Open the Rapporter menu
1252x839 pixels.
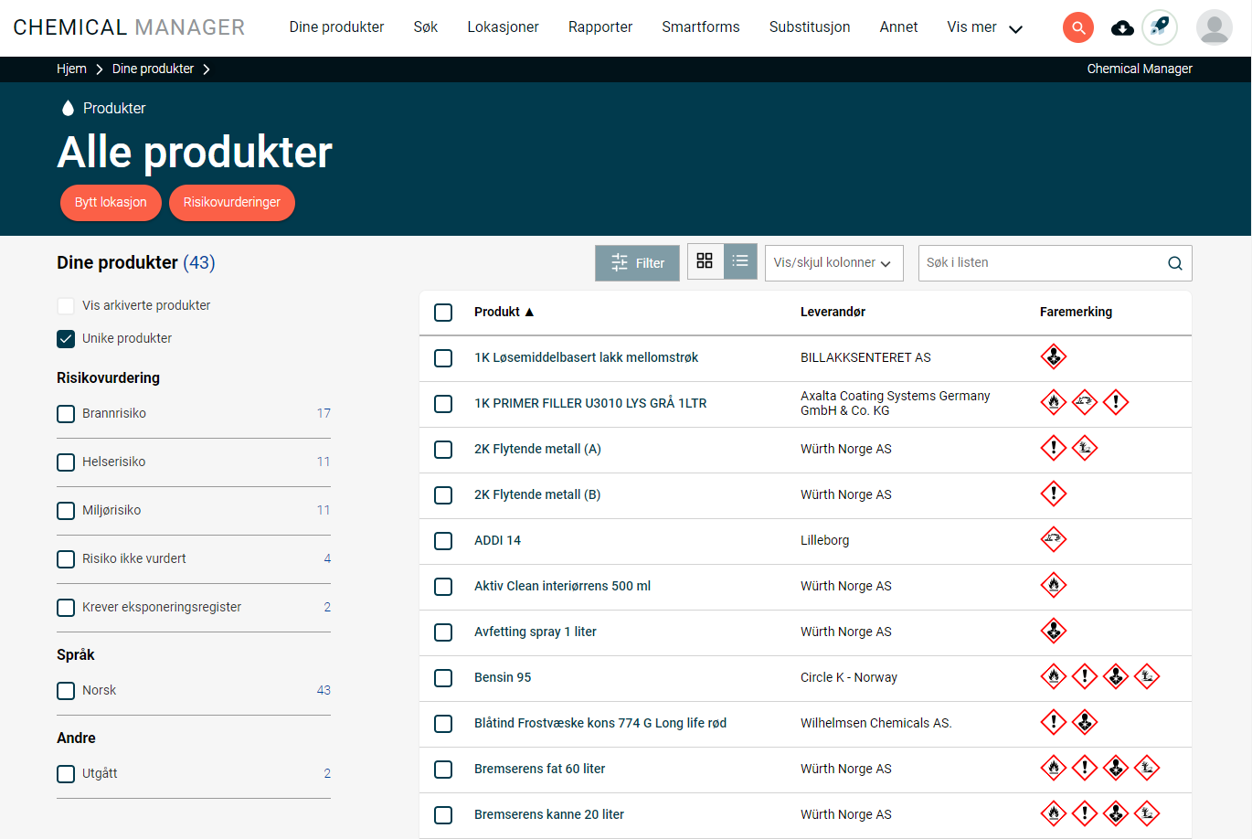point(600,27)
